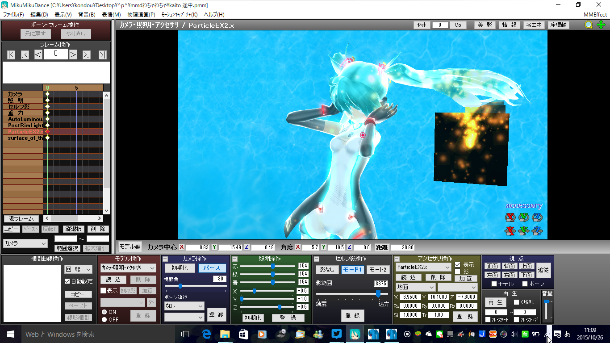
Task: Collapse the アクセサリ操作 panel with minus icon
Action: point(397,259)
